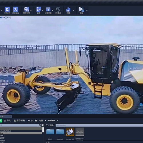Select the ManipulatorRobot folder tree row
The width and height of the screenshot is (143, 143).
(x=21, y=131)
